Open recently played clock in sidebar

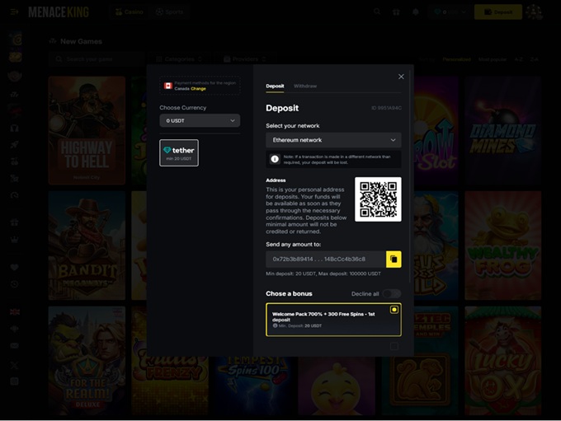(14, 284)
